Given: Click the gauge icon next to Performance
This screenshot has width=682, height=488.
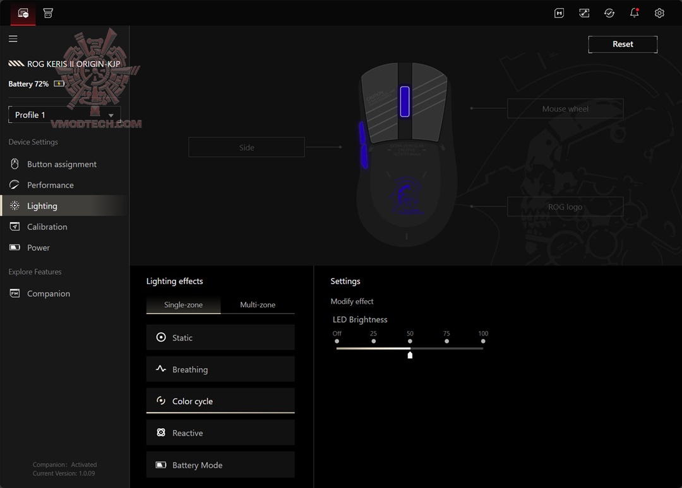Looking at the screenshot, I should point(15,185).
